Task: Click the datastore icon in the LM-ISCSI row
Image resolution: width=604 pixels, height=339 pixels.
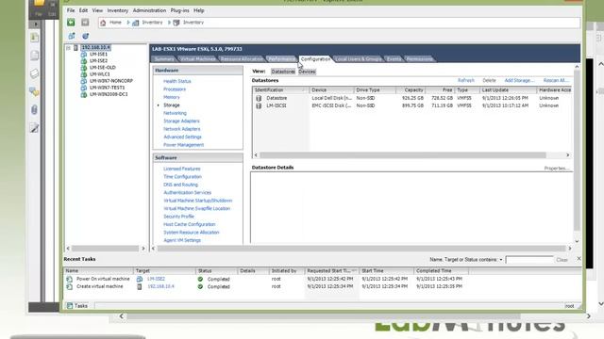Action: pyautogui.click(x=259, y=105)
